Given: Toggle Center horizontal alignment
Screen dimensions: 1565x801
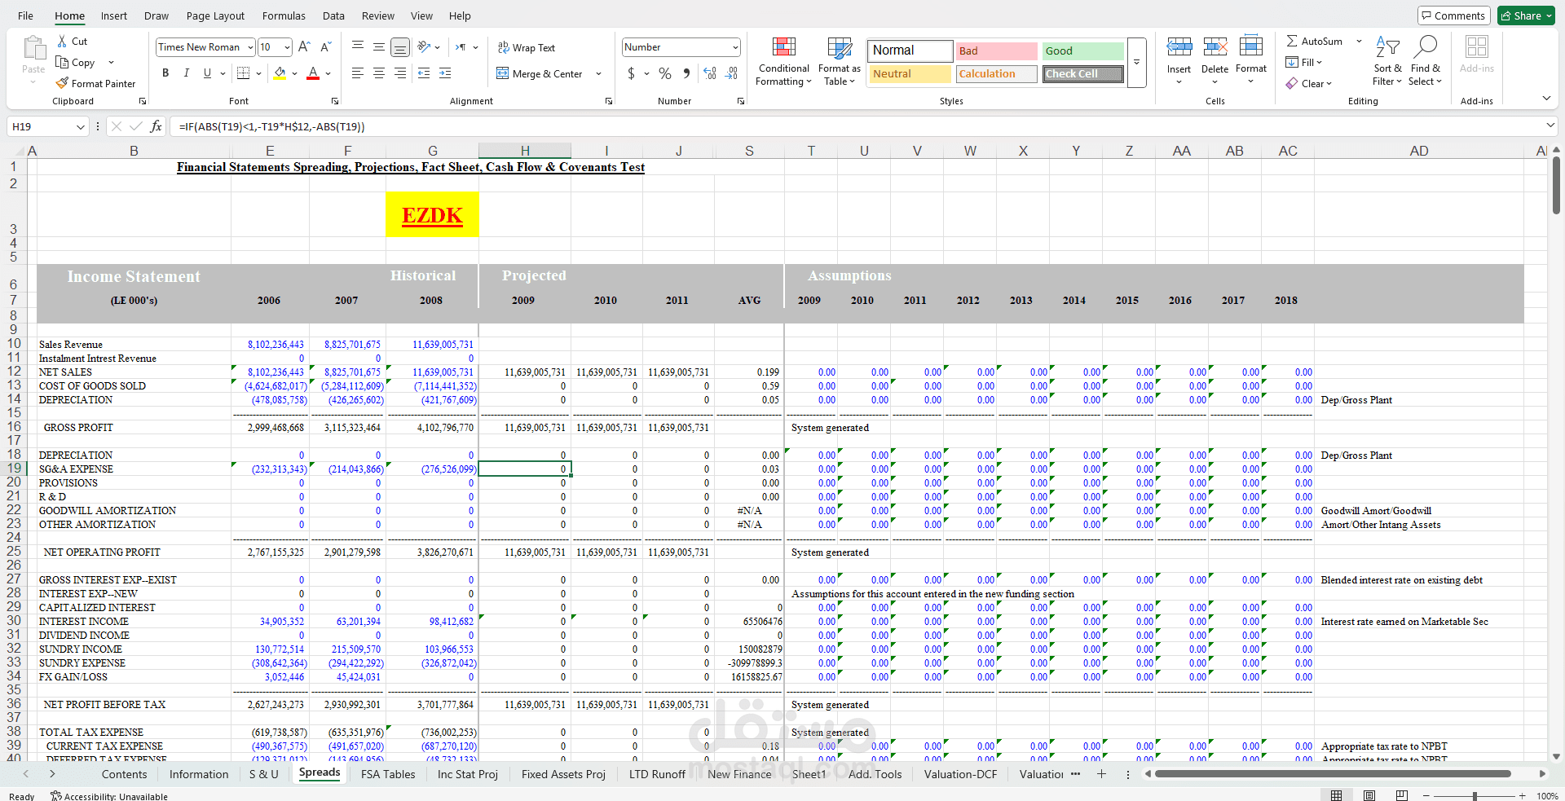Looking at the screenshot, I should (379, 73).
